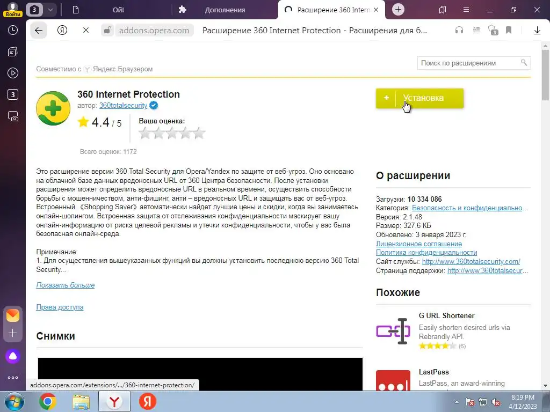The width and height of the screenshot is (550, 412).
Task: Open the Windows Start menu
Action: [15, 402]
